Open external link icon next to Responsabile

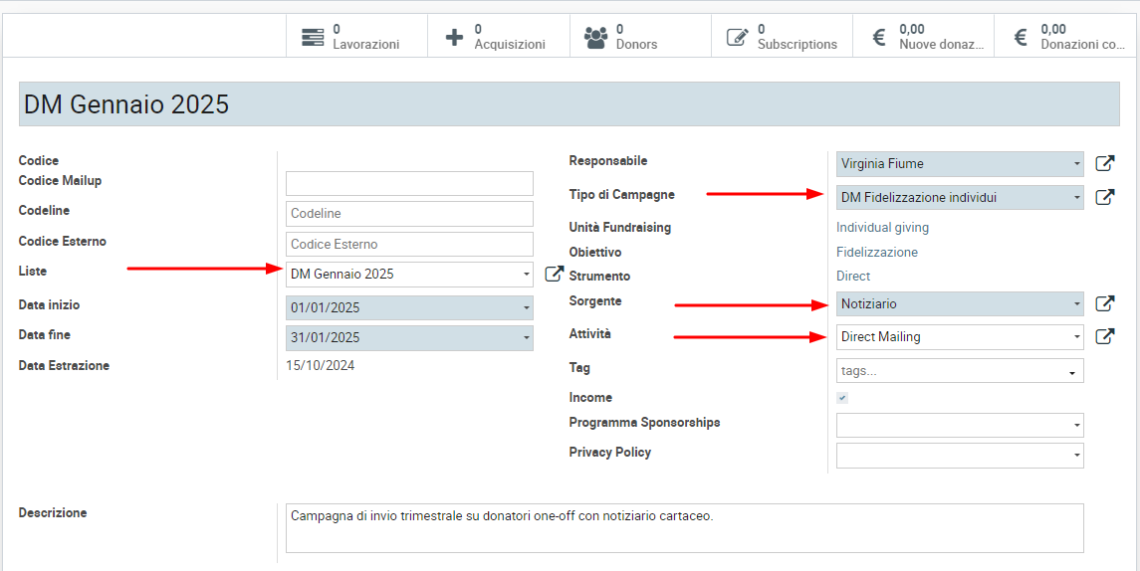[1104, 164]
